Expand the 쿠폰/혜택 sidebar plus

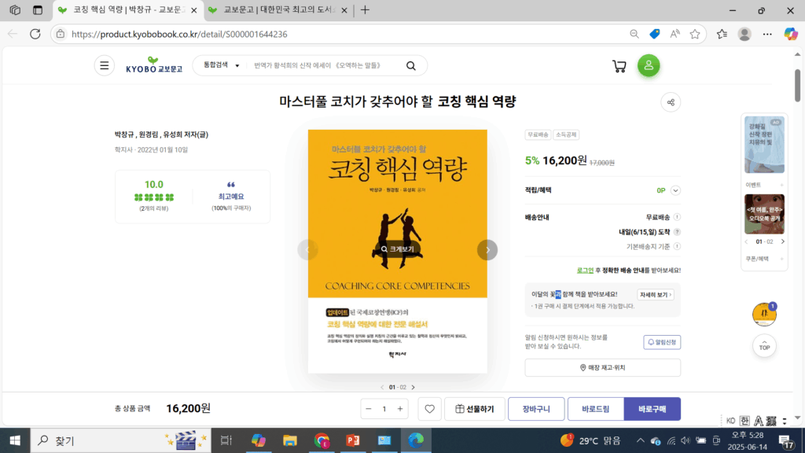[x=782, y=259]
